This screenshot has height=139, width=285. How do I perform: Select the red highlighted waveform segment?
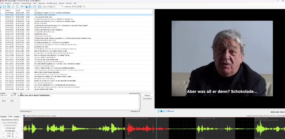coord(147,129)
